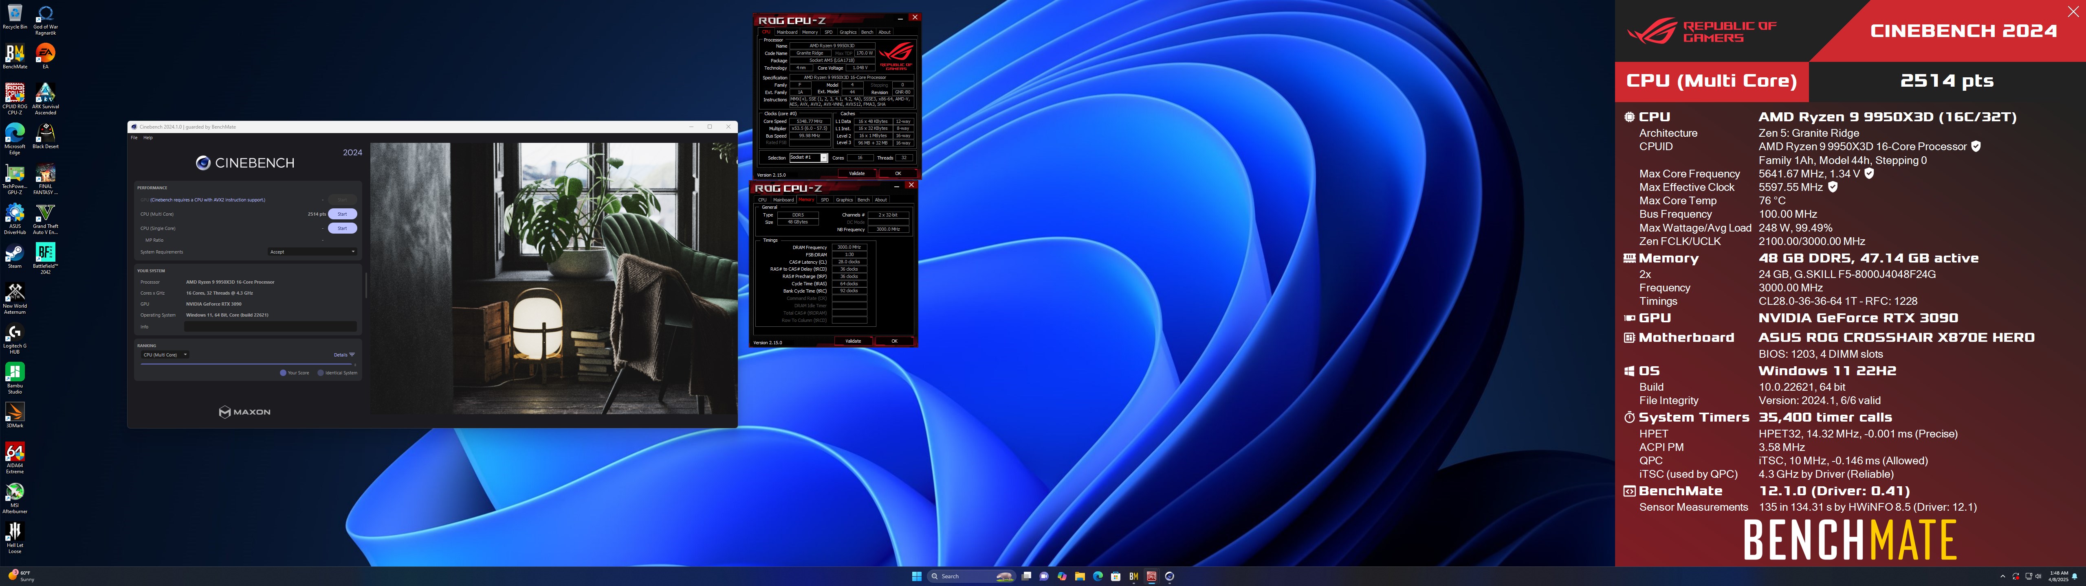2086x586 pixels.
Task: Open Microsoft Edge desktop shortcut
Action: pyautogui.click(x=15, y=139)
